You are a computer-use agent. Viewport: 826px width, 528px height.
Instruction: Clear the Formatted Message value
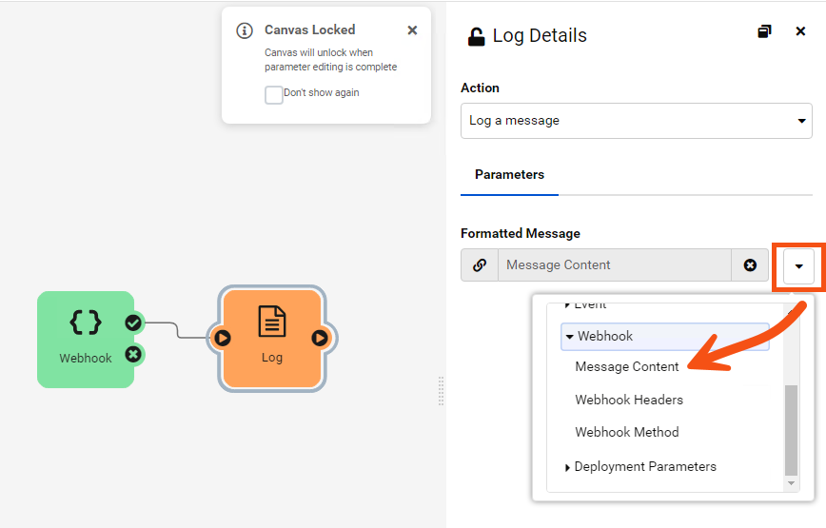point(750,264)
